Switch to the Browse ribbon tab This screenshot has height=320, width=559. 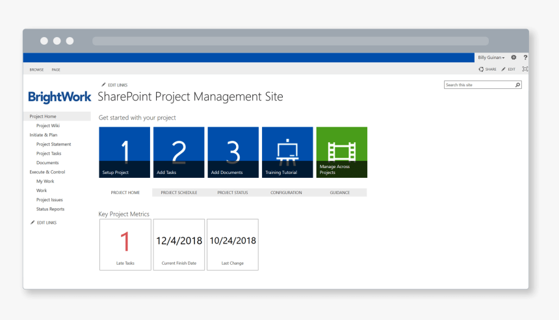pos(36,69)
